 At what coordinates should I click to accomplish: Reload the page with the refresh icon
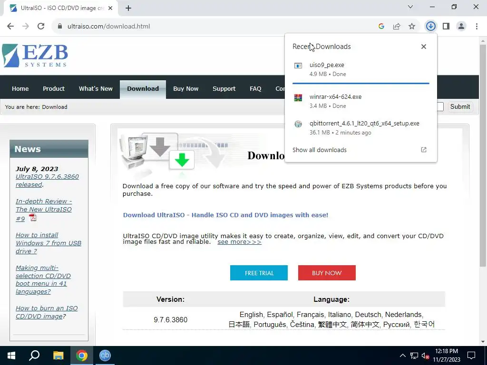(x=41, y=27)
